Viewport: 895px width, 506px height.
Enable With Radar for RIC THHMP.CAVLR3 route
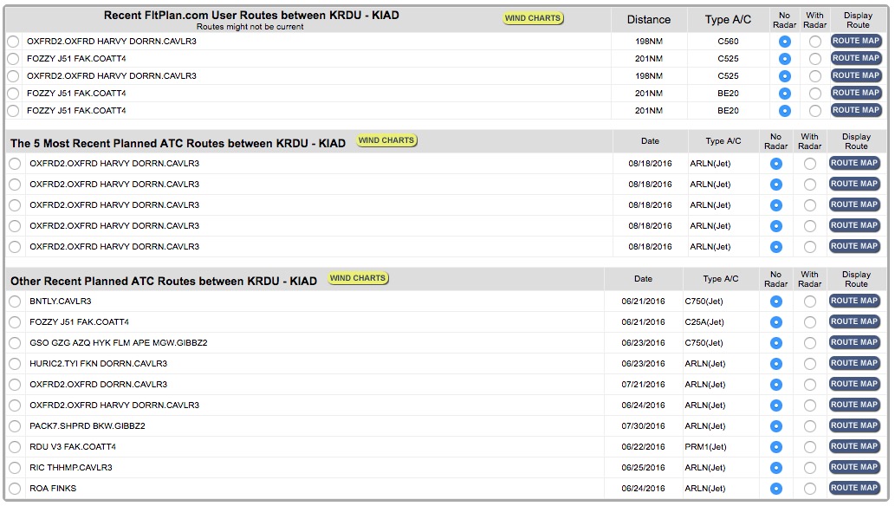(809, 468)
